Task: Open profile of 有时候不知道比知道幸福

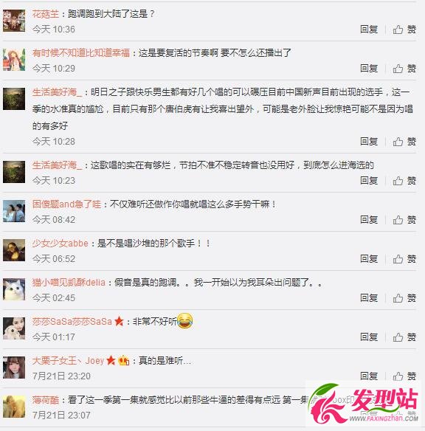Action: click(80, 52)
